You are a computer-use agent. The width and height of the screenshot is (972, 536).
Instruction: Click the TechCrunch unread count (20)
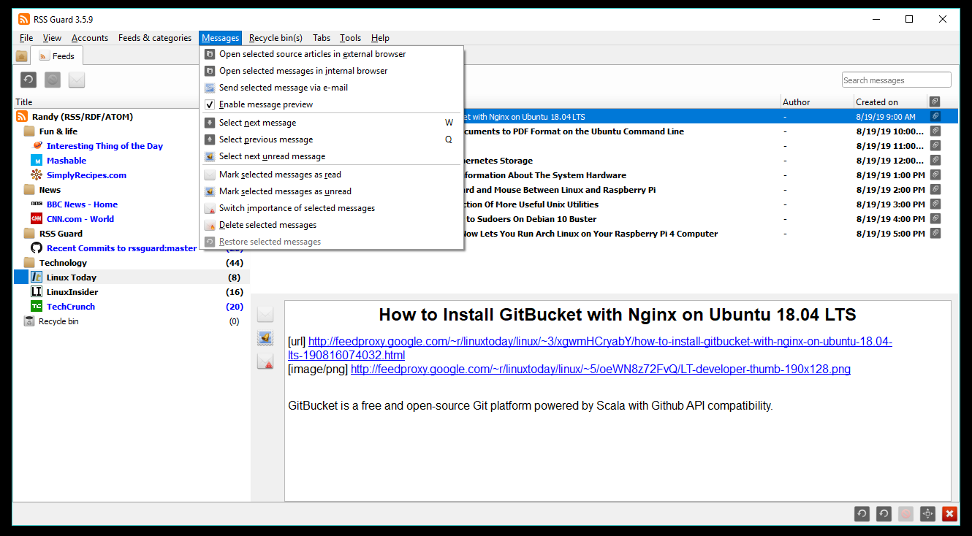click(x=235, y=307)
